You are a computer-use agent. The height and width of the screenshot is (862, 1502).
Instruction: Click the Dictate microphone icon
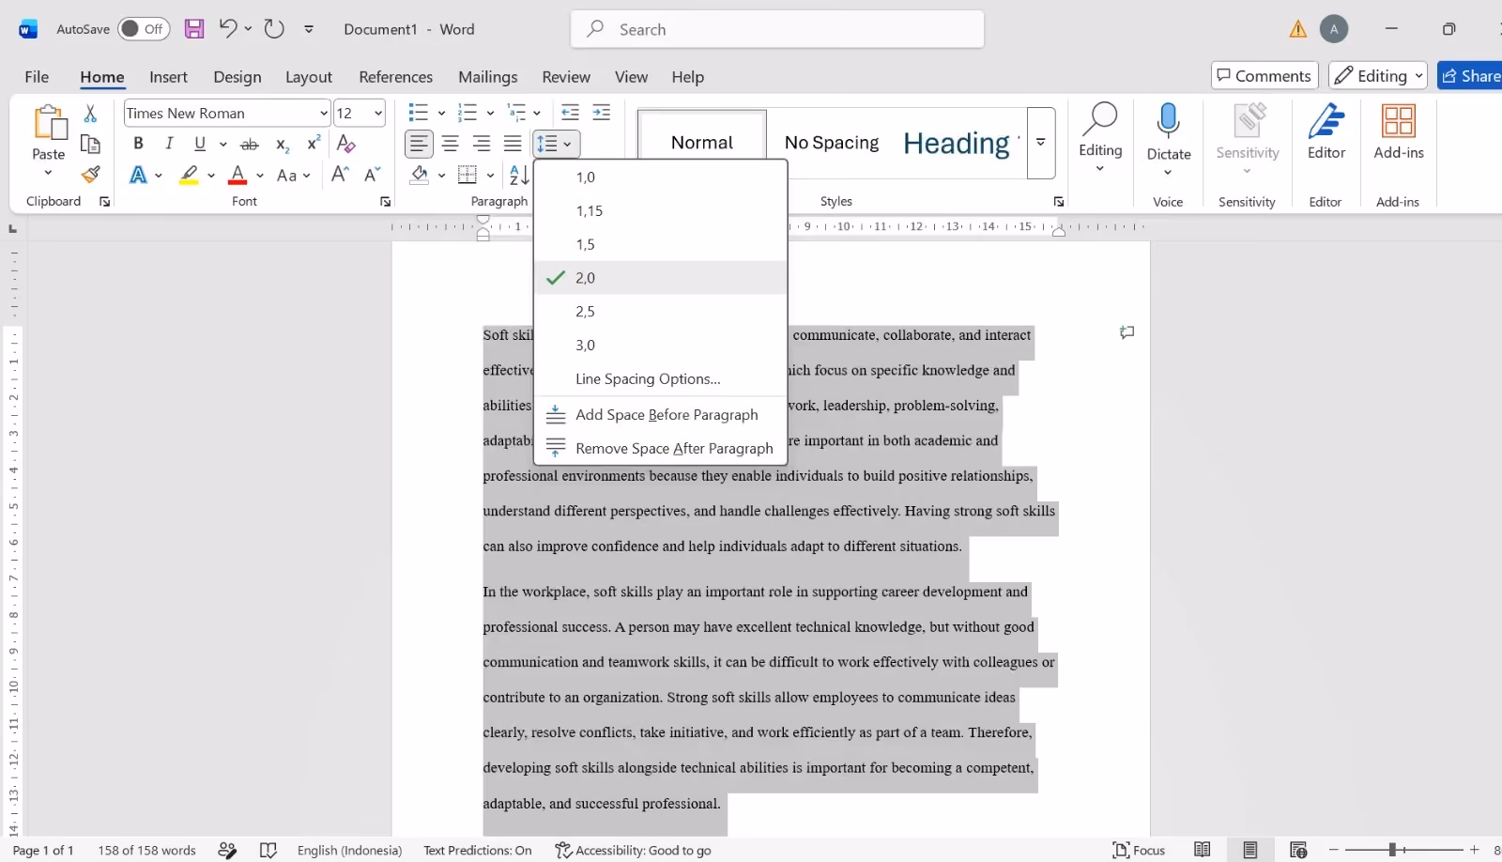pos(1169,120)
